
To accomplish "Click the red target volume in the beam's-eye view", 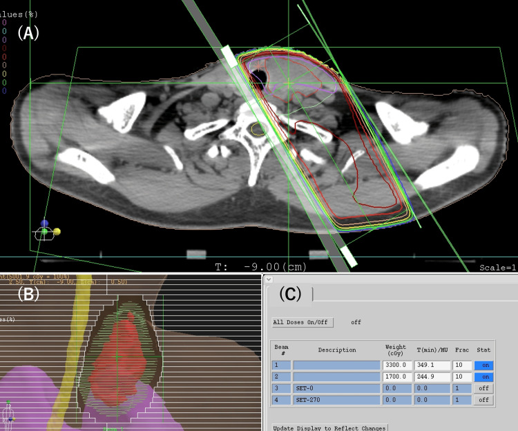I will (119, 361).
